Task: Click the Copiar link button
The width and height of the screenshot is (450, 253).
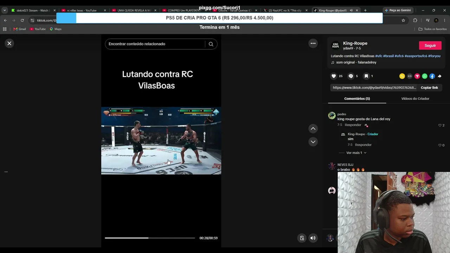Action: point(429,87)
